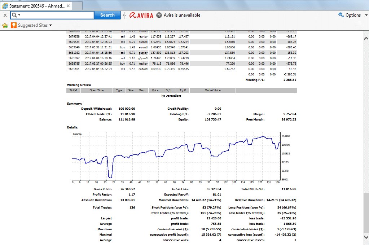Click the Ticket column header in Working Orders

click(74, 90)
